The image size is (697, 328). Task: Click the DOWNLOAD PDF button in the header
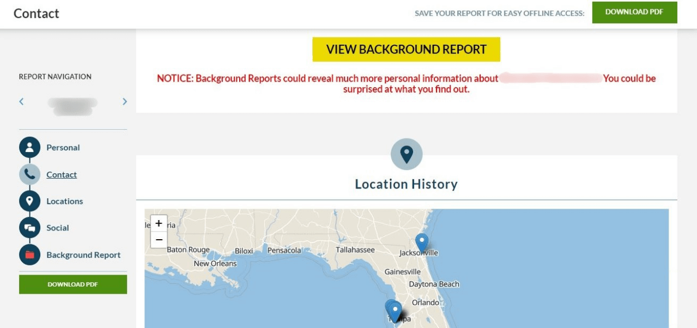tap(634, 12)
